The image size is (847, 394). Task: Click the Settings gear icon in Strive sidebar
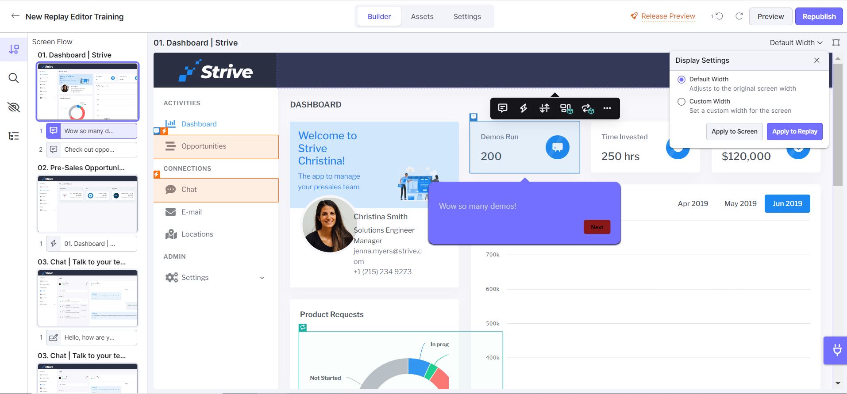tap(171, 277)
